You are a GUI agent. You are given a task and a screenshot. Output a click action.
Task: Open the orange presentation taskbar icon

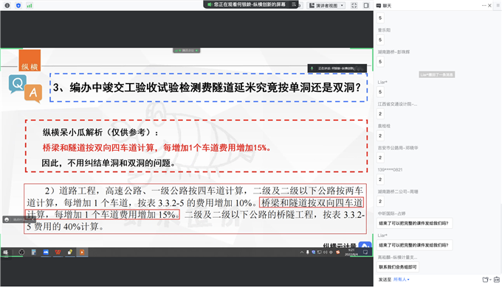point(82,252)
